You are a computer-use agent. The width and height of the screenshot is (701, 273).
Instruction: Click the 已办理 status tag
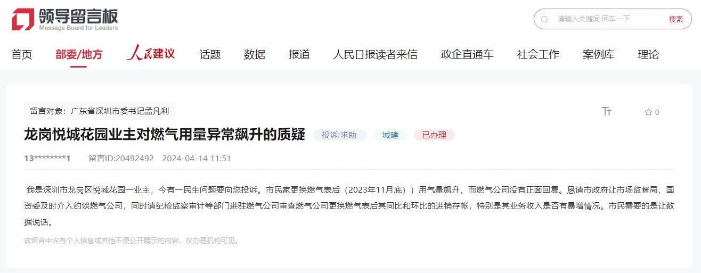point(434,135)
